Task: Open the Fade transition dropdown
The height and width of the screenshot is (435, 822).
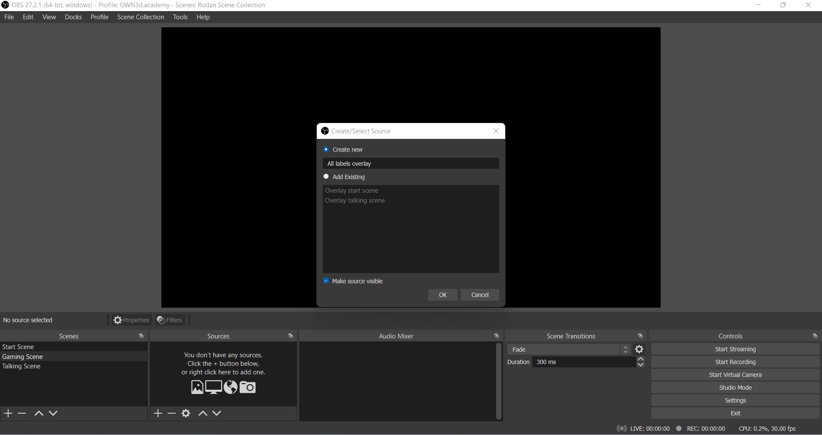Action: (x=569, y=350)
